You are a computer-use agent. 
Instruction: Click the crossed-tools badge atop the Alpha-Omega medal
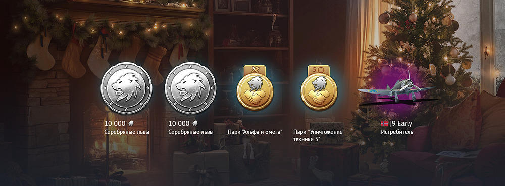255,69
